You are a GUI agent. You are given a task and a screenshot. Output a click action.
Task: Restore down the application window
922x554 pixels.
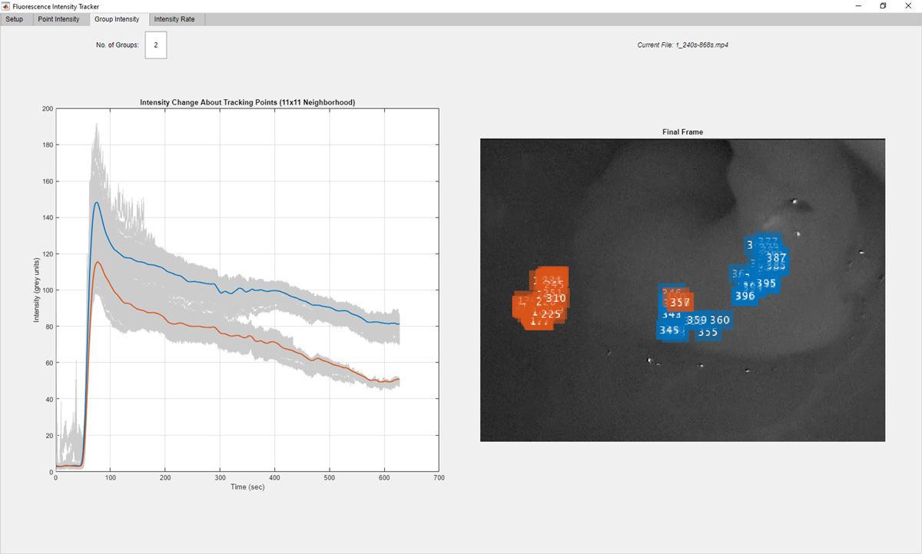(x=883, y=6)
